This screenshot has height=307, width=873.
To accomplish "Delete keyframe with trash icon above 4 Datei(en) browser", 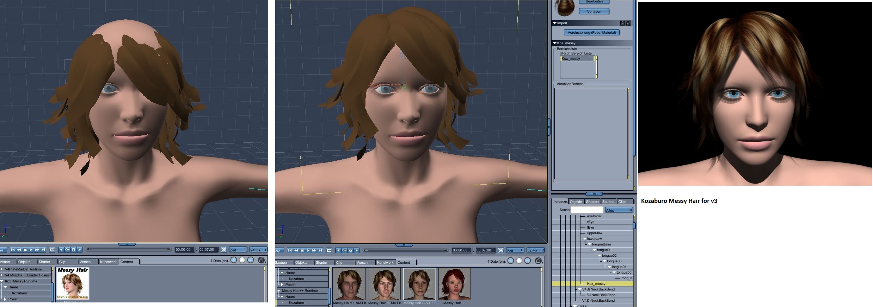I will 350,250.
